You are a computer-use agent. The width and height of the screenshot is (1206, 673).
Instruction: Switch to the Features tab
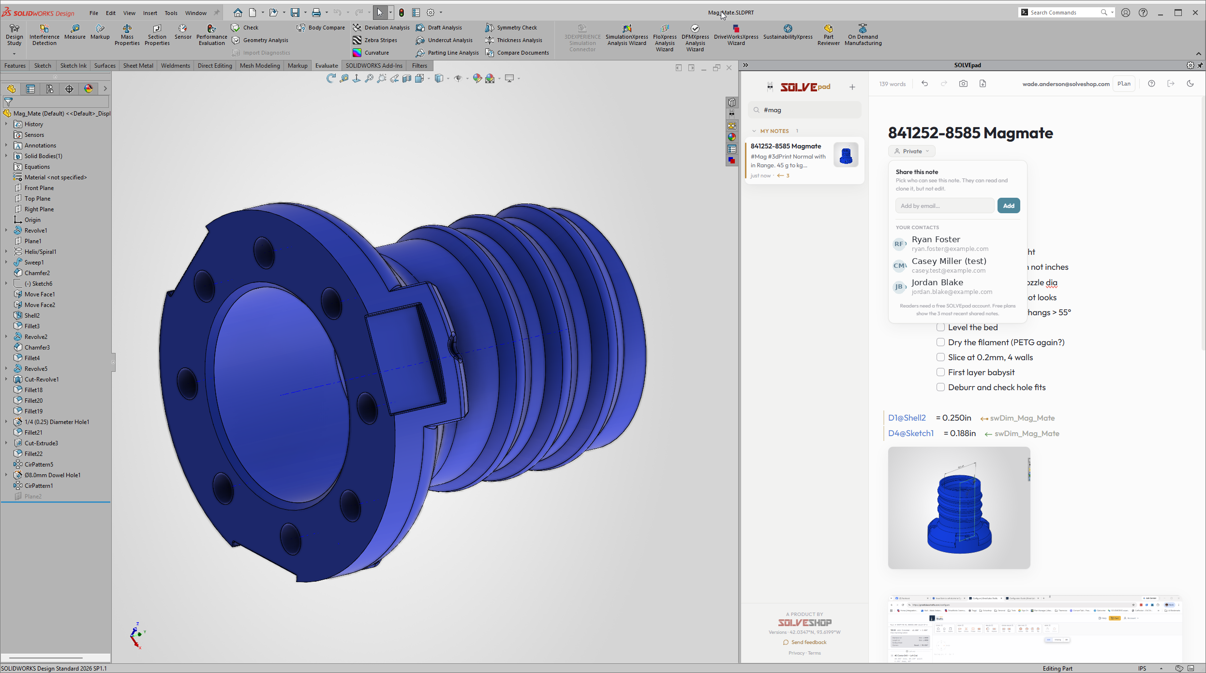pyautogui.click(x=15, y=66)
